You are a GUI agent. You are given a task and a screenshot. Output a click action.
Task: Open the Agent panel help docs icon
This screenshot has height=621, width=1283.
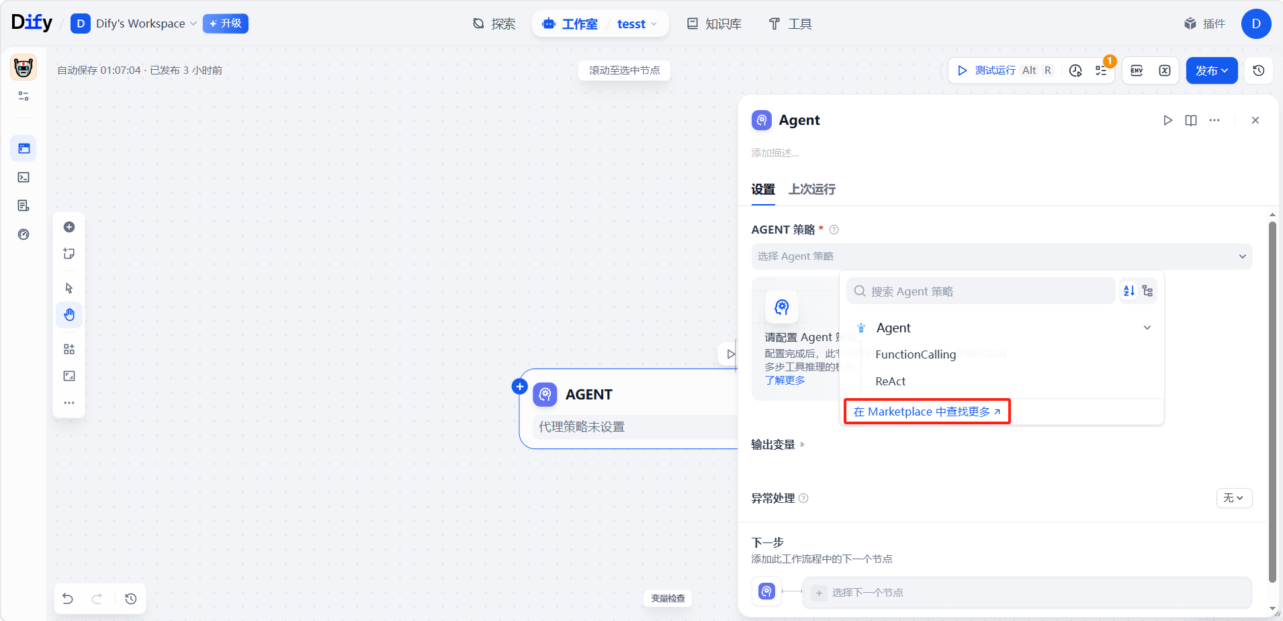point(1191,120)
